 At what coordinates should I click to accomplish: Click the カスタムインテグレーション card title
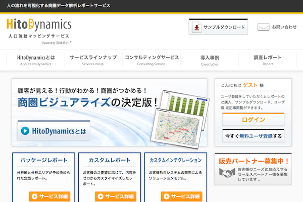tap(176, 160)
